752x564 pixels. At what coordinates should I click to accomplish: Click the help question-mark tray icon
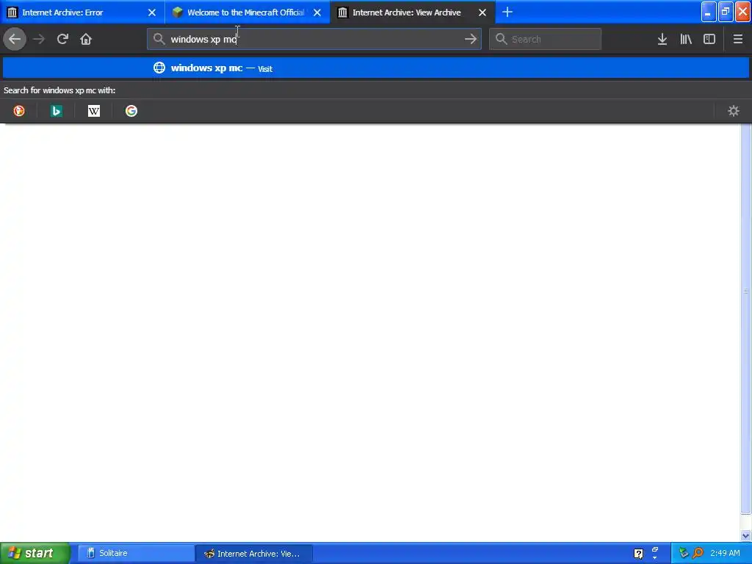coord(638,554)
